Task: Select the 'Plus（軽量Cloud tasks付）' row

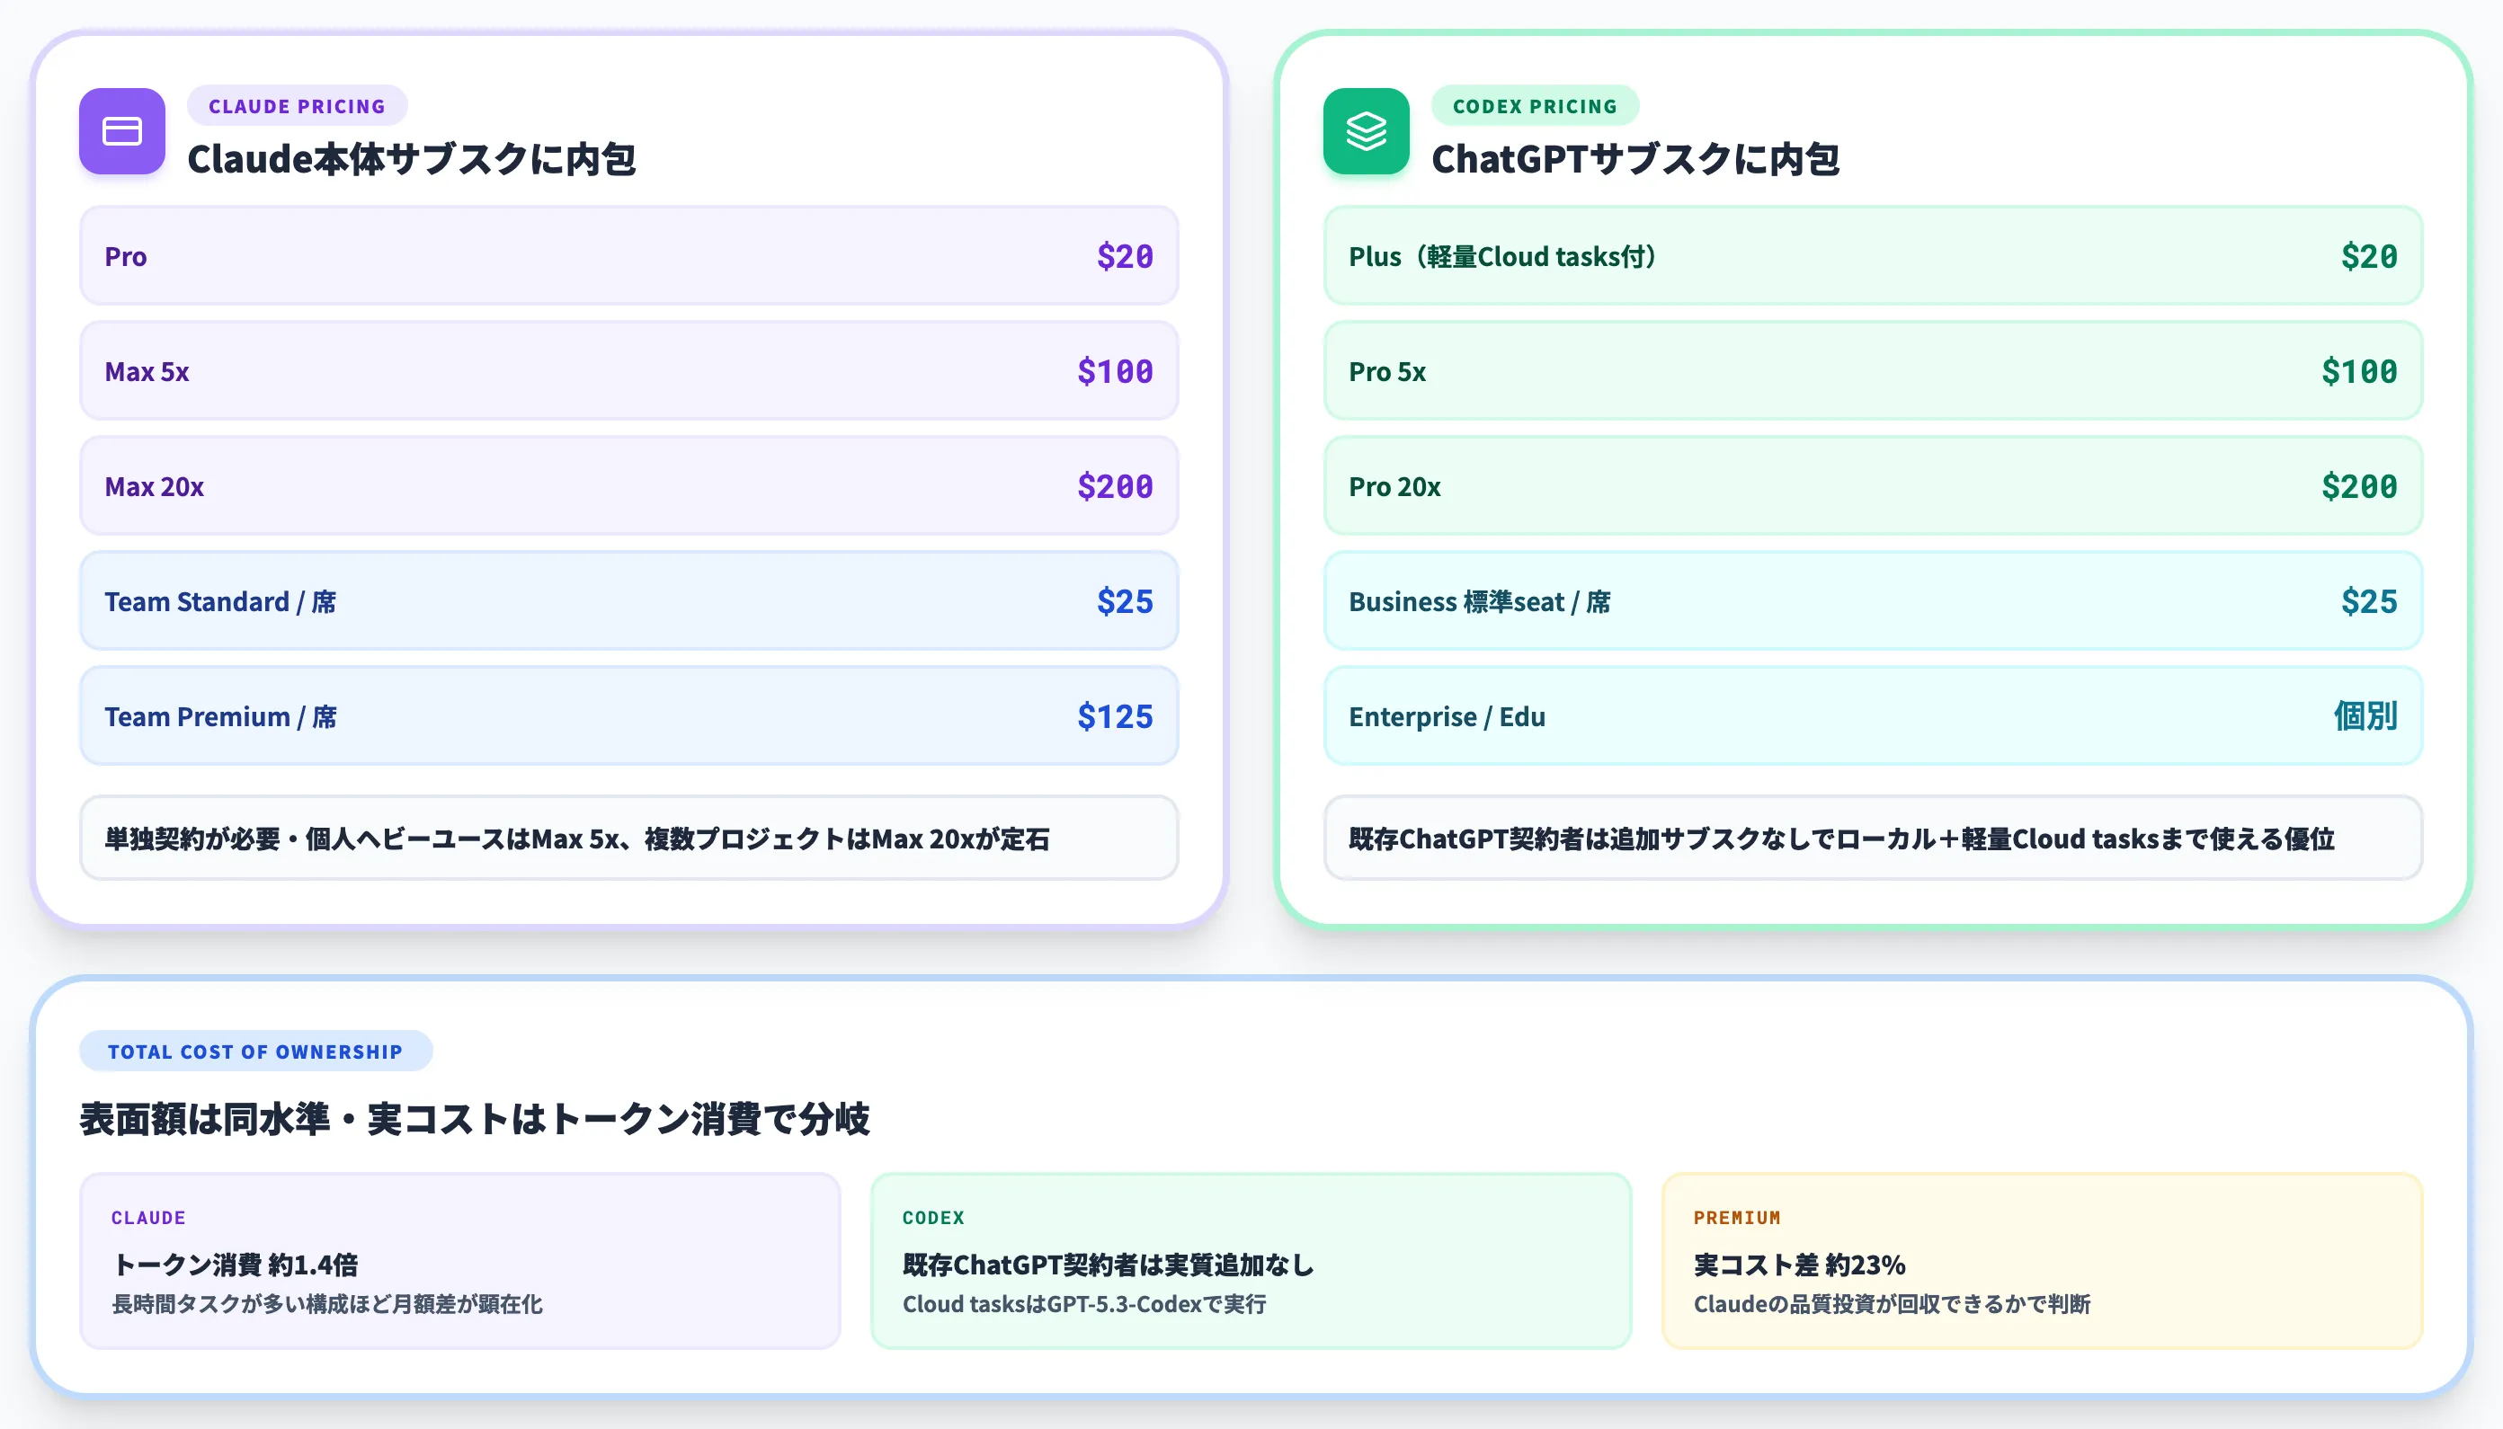Action: [1873, 256]
